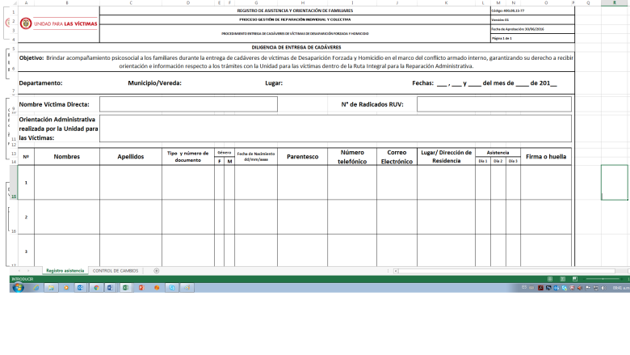Switch to Page Break Preview in the status bar
The height and width of the screenshot is (355, 630).
575,279
